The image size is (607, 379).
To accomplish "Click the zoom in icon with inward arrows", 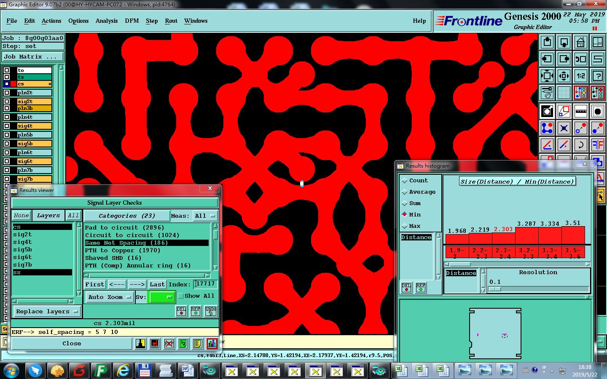I will (x=547, y=76).
